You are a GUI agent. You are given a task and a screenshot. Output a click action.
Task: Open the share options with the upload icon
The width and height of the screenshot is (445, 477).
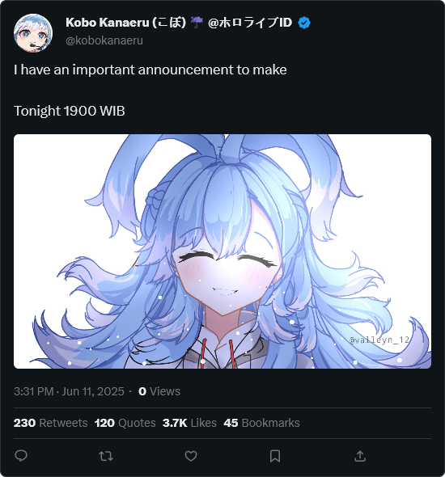click(360, 456)
